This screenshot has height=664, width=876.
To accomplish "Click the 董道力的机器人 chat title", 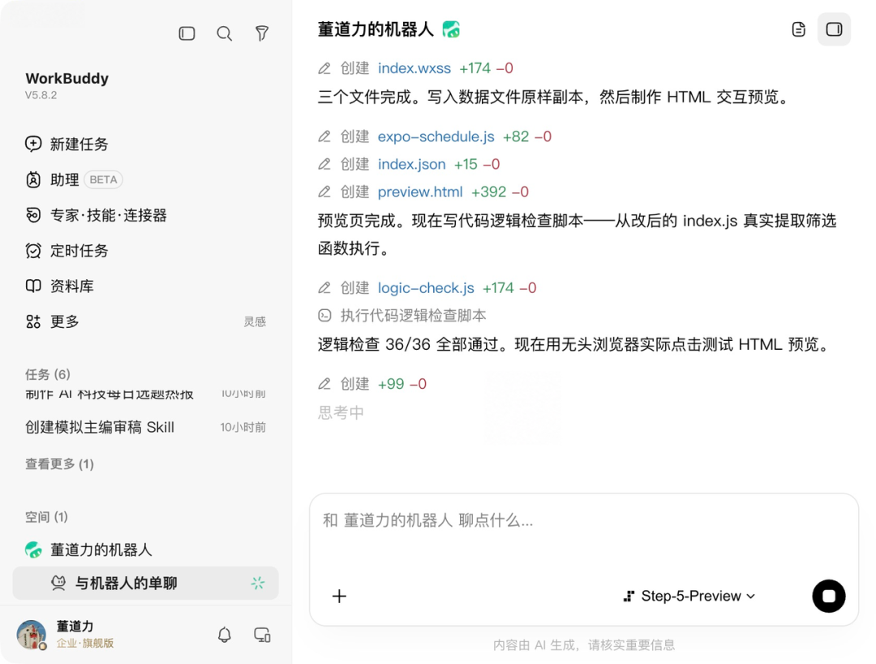I will (376, 29).
